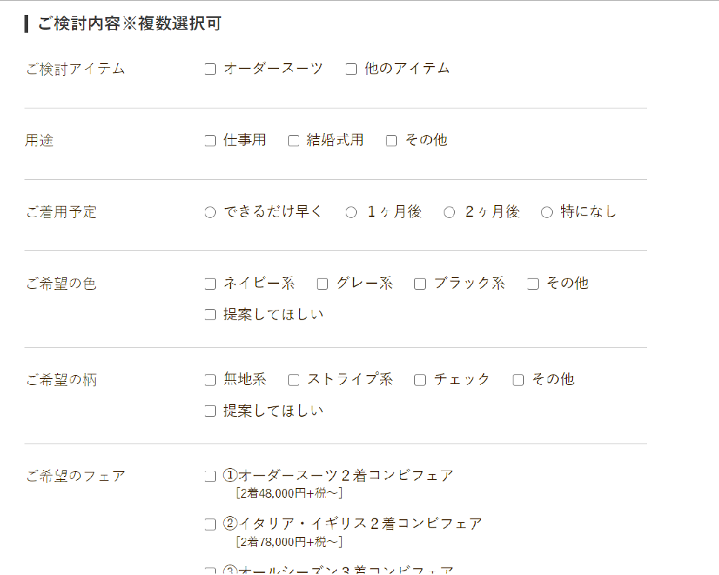Enable the 結婚式用 option

[x=293, y=140]
